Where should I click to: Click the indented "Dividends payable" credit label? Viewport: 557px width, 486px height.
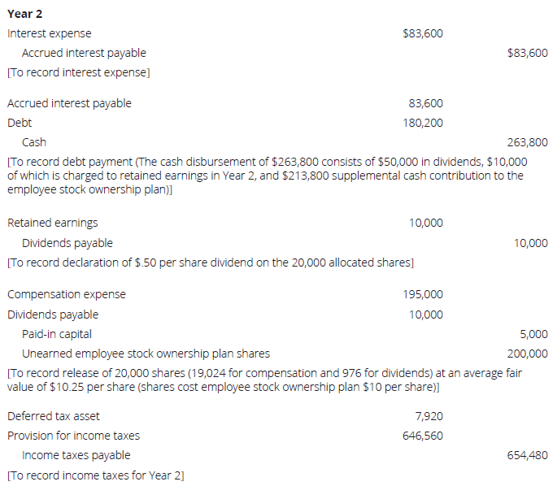[67, 243]
